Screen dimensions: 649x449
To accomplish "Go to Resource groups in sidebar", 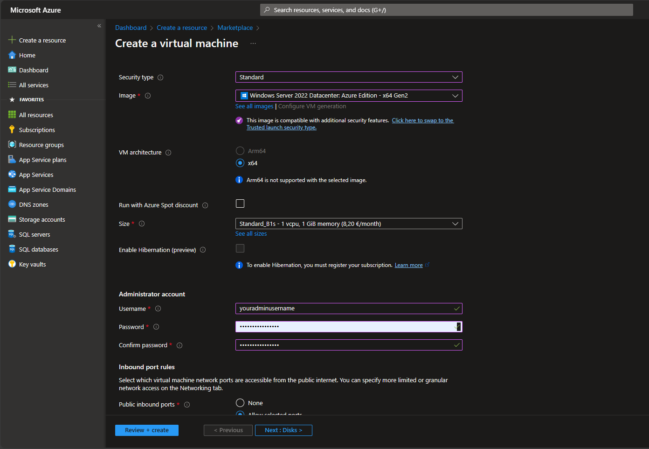I will [x=41, y=145].
